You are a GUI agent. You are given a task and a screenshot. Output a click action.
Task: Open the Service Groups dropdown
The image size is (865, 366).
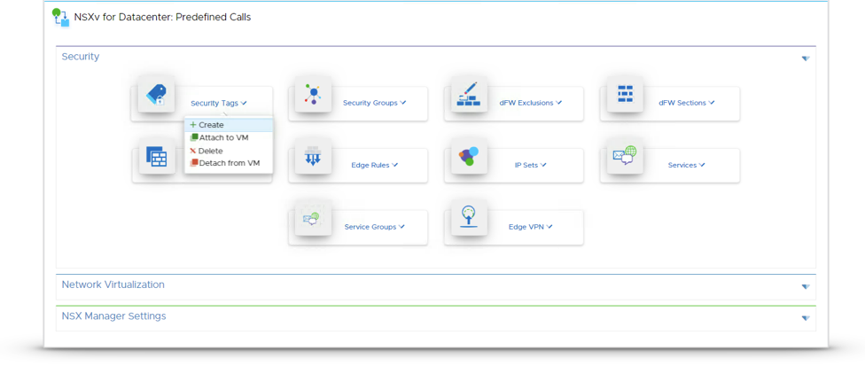375,227
